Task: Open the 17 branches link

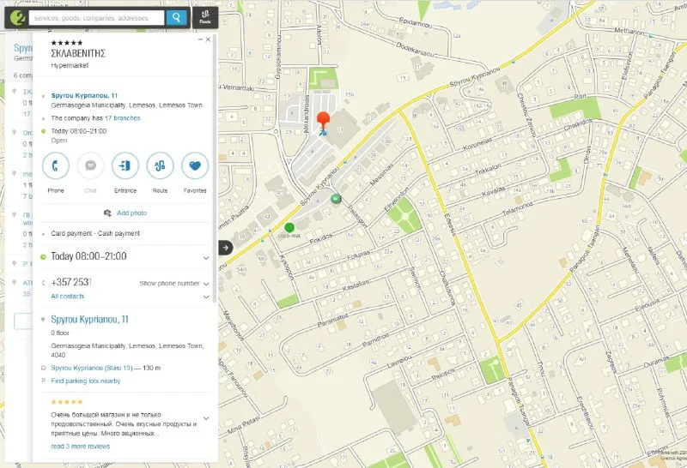Action: [121, 118]
